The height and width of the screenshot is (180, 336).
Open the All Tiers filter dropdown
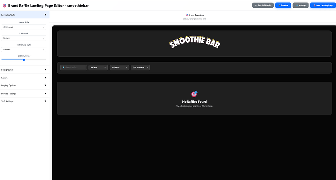[x=98, y=68]
